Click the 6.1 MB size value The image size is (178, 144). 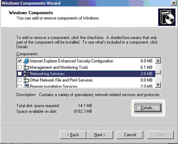tap(146, 67)
